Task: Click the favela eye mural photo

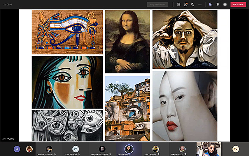Action: [128, 108]
